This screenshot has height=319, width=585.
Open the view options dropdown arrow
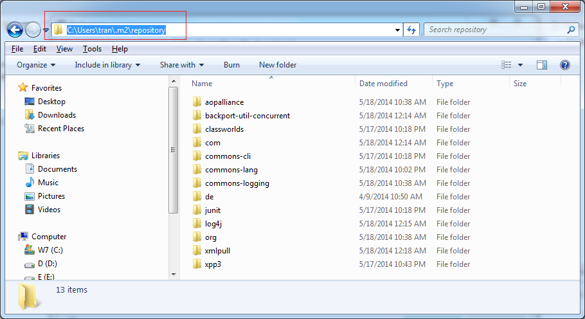(521, 65)
